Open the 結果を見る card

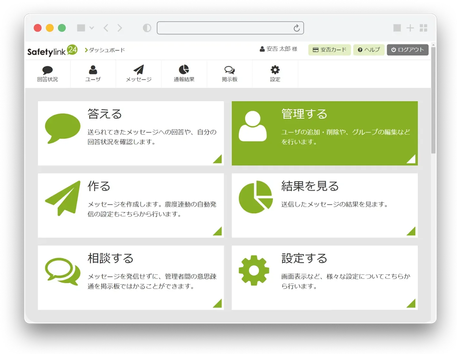(x=325, y=205)
